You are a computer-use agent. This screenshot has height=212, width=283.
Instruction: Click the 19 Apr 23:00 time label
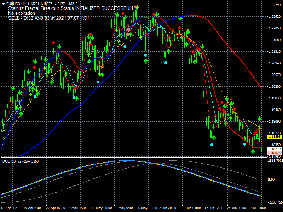[33, 208]
